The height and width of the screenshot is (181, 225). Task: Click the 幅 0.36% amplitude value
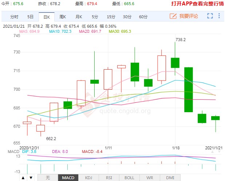[108, 26]
